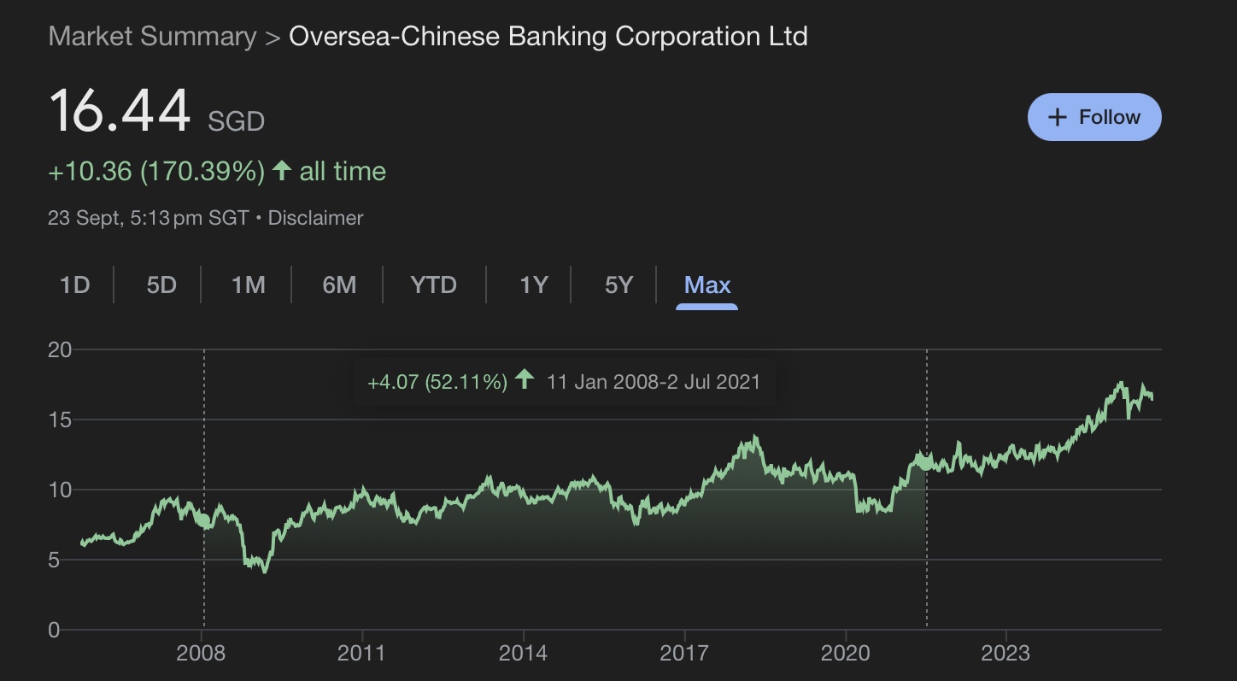Select the YTD range tab
Screen dimensions: 1237x681
pyautogui.click(x=433, y=285)
